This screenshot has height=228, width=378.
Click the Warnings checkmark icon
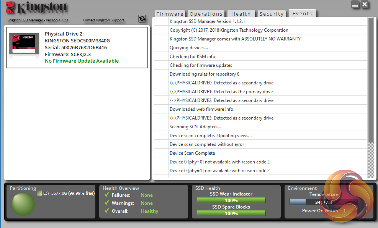107,202
